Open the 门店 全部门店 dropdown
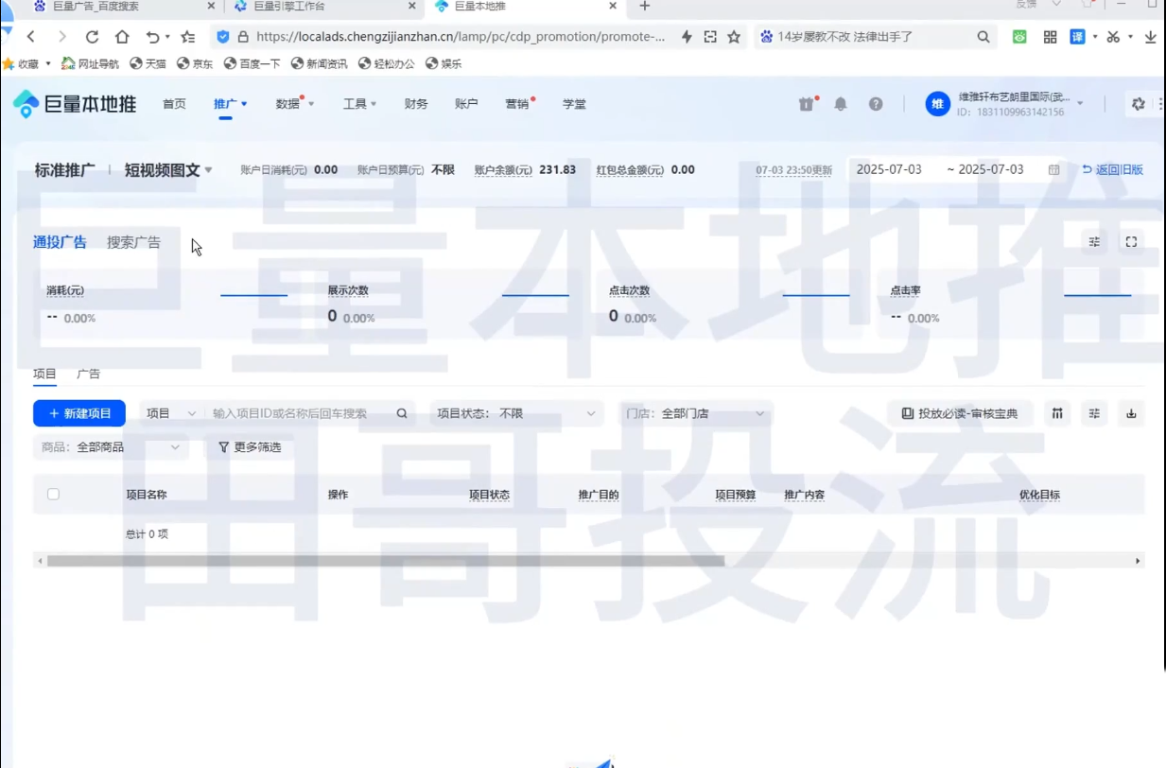This screenshot has height=768, width=1166. pos(695,413)
